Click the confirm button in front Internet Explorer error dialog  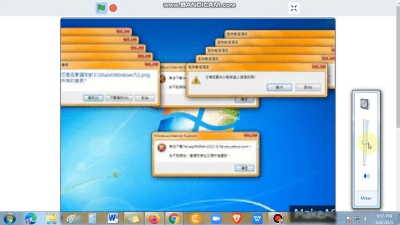(x=244, y=168)
